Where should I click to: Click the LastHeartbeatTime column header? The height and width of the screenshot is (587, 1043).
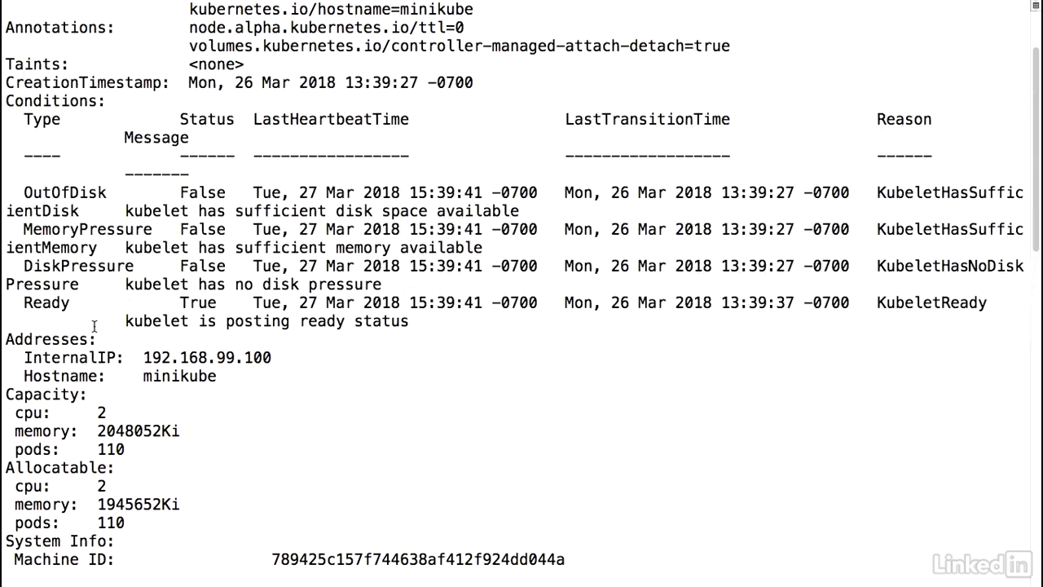click(331, 119)
